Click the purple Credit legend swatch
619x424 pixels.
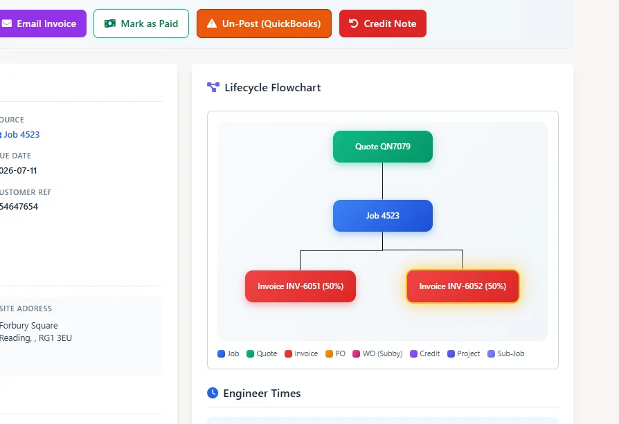point(414,353)
